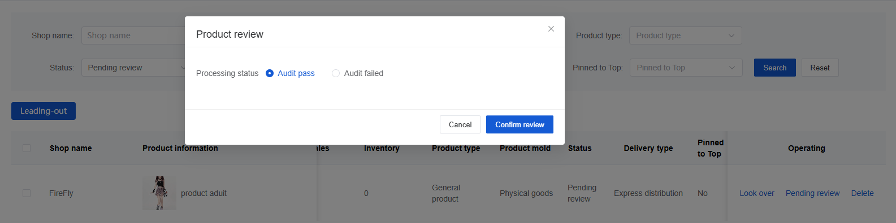Viewport: 896px width, 223px height.
Task: Click the Inventory column header
Action: [x=382, y=148]
